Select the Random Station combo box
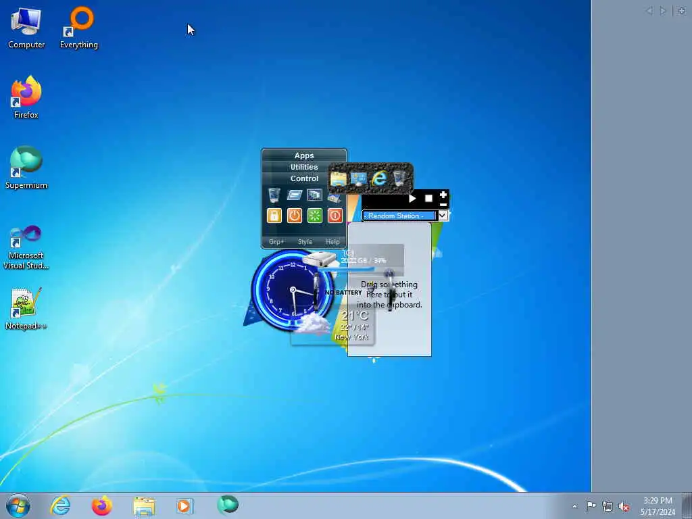692x519 pixels. coord(399,216)
